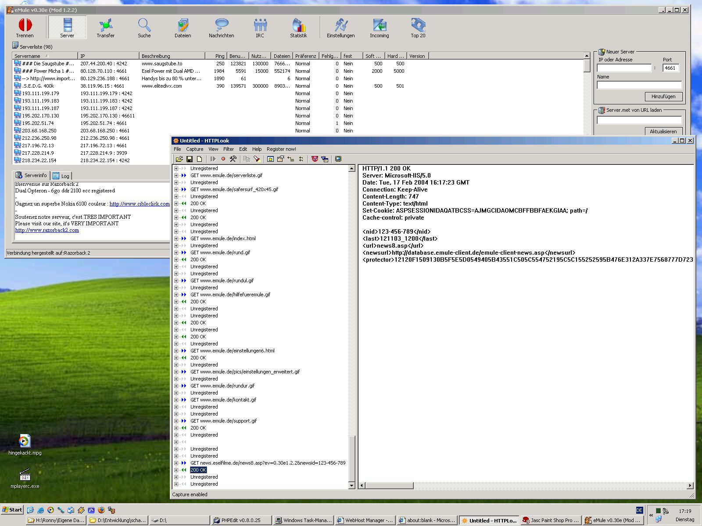Expand GET www.emule.de/safersurf_420x45.gif node

176,189
